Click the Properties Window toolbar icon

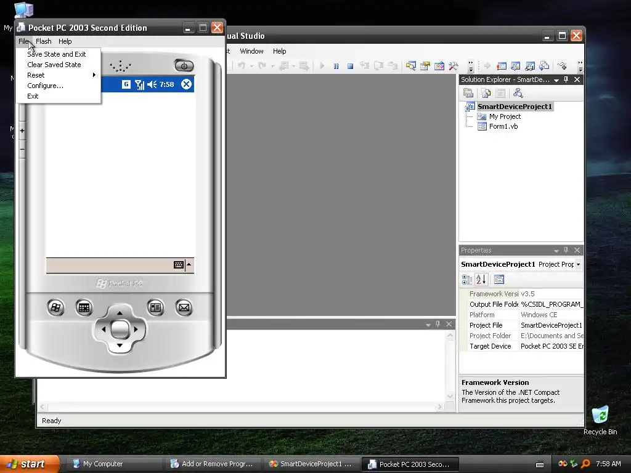425,66
